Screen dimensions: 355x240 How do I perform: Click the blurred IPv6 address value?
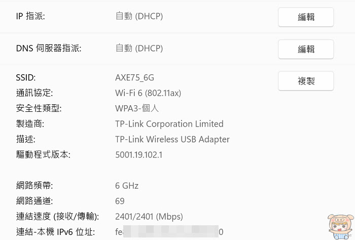click(x=169, y=232)
